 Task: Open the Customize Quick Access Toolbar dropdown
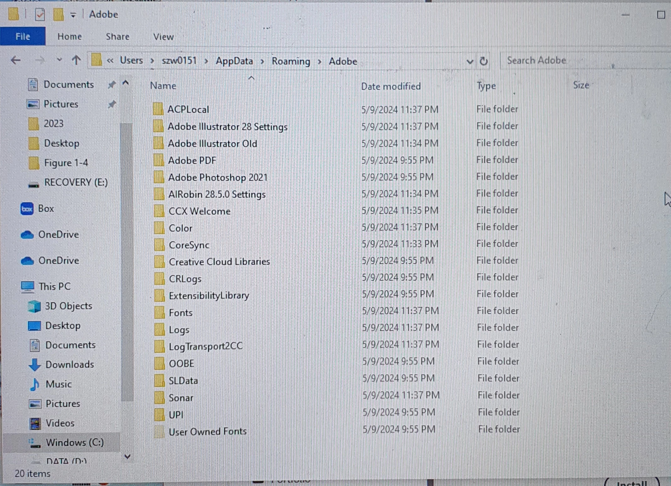(73, 15)
